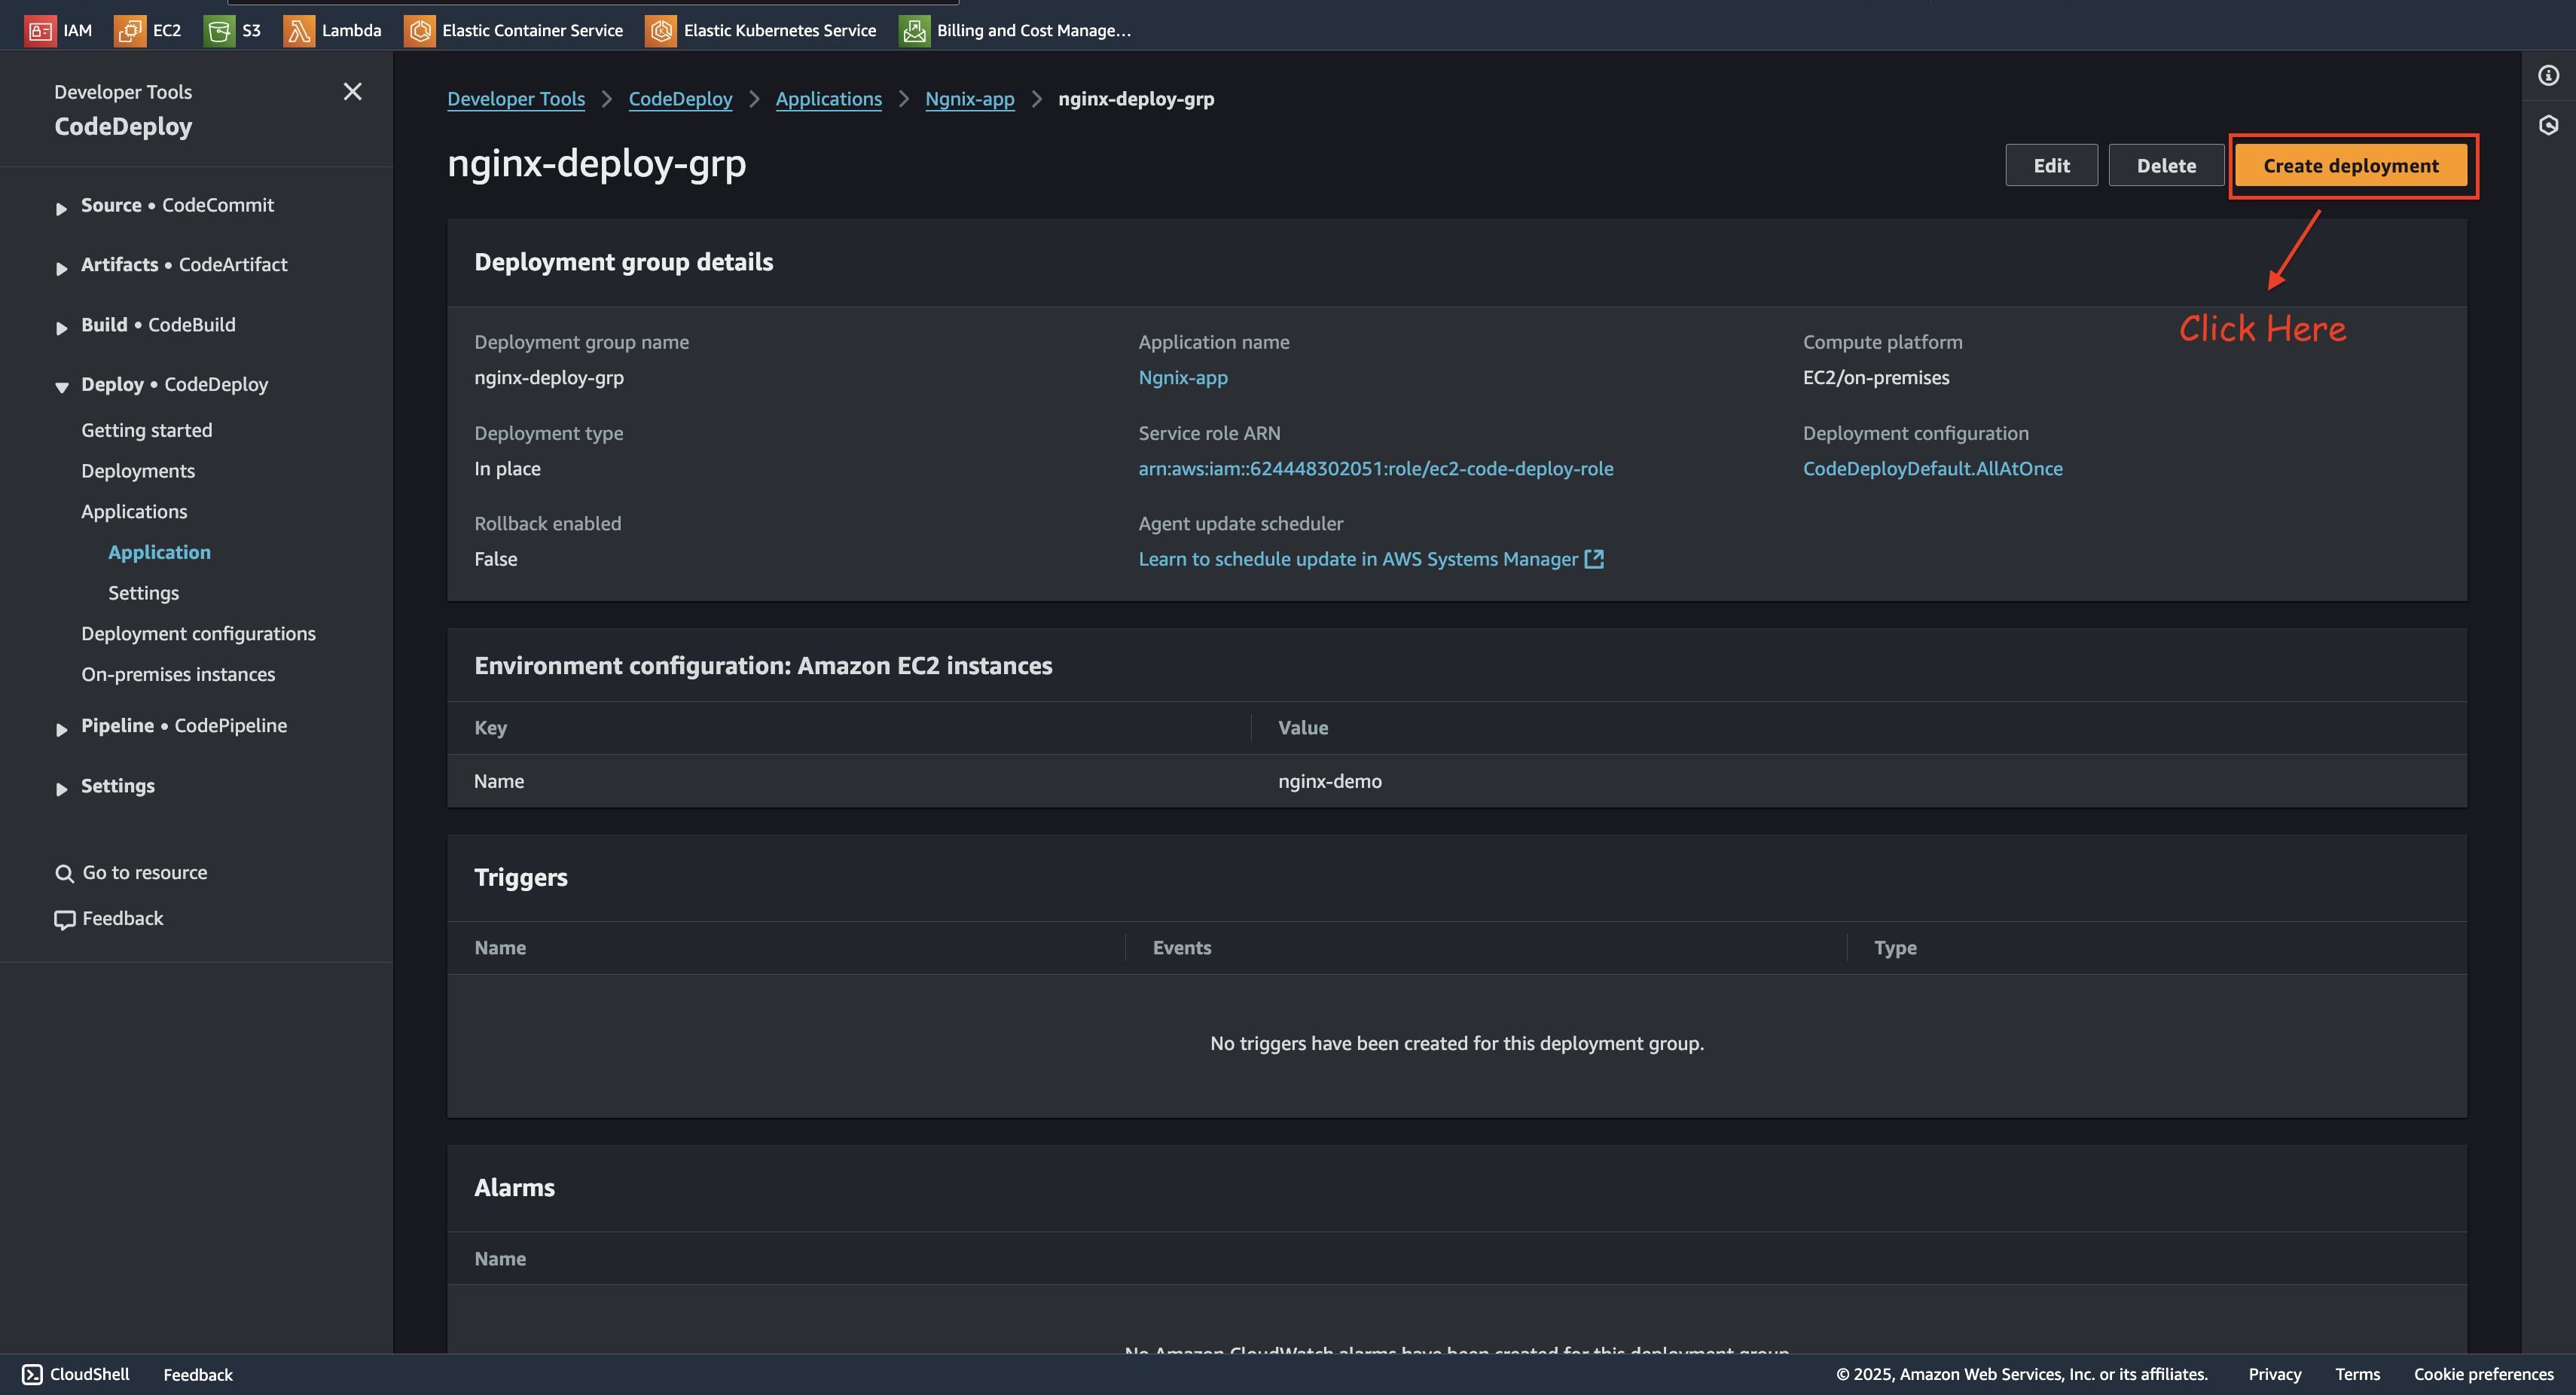The height and width of the screenshot is (1395, 2576).
Task: Select Application sub-item in sidebar
Action: [x=160, y=553]
